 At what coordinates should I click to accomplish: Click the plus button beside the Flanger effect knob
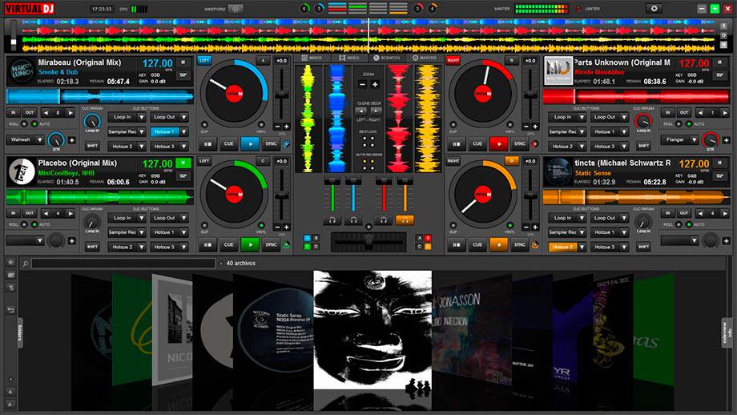(x=727, y=140)
